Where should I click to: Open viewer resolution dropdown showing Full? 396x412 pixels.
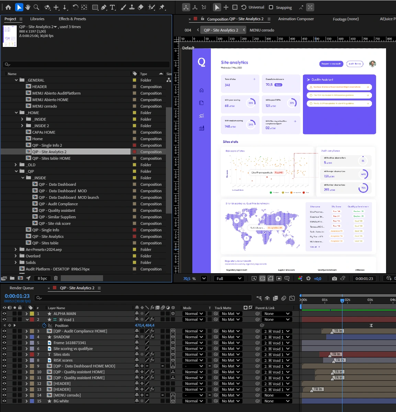pyautogui.click(x=229, y=278)
